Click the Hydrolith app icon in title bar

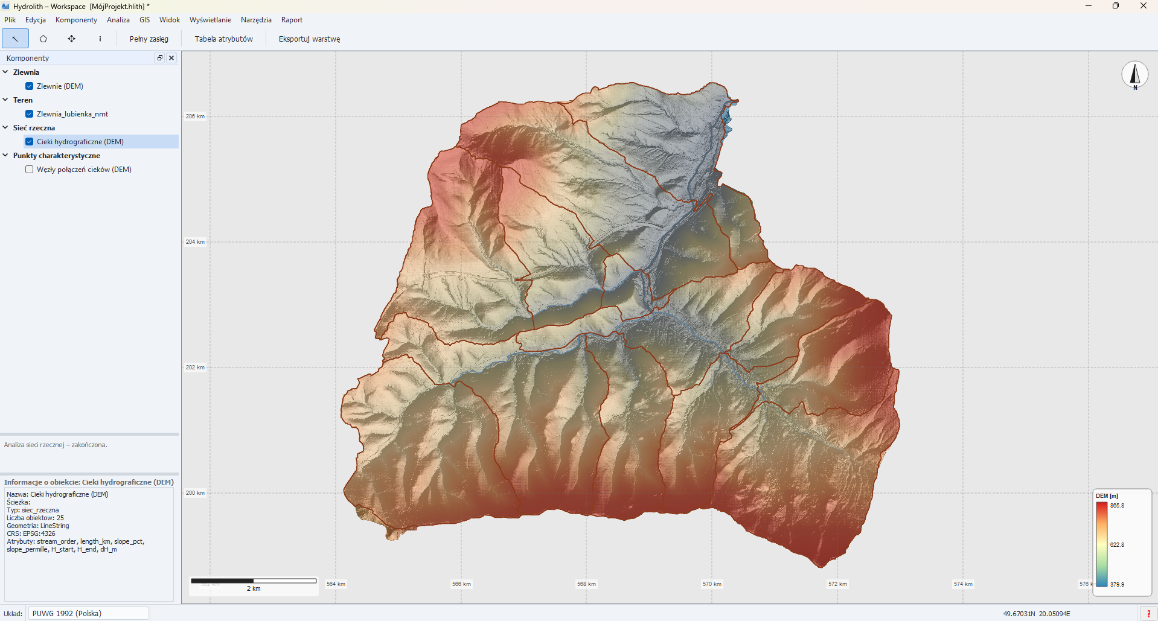click(6, 6)
